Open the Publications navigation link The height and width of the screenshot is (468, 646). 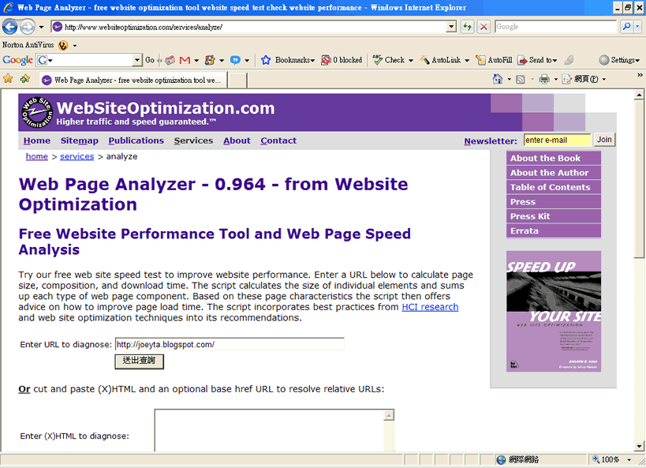tap(136, 140)
